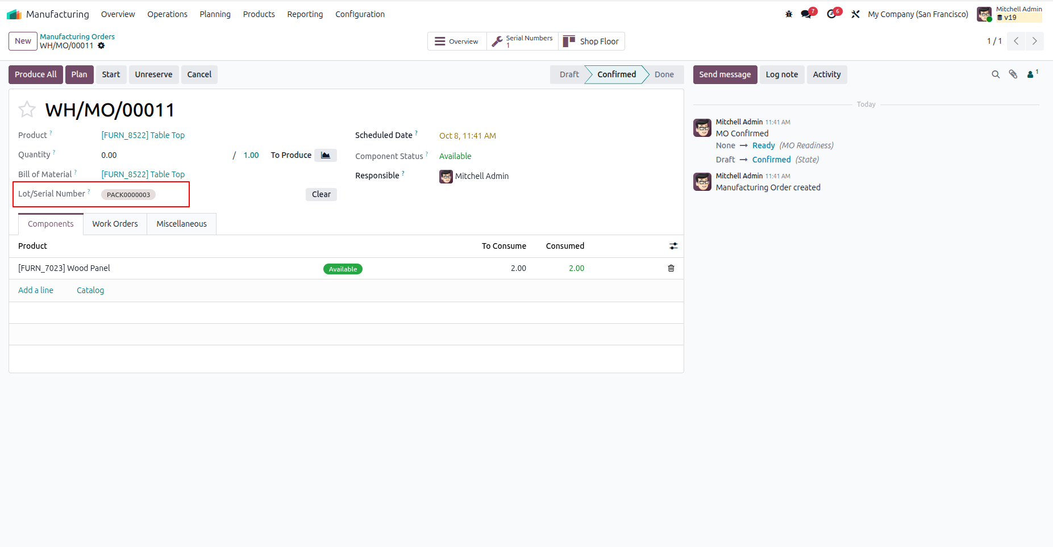Open the Configuration menu
Image resolution: width=1053 pixels, height=547 pixels.
click(360, 14)
